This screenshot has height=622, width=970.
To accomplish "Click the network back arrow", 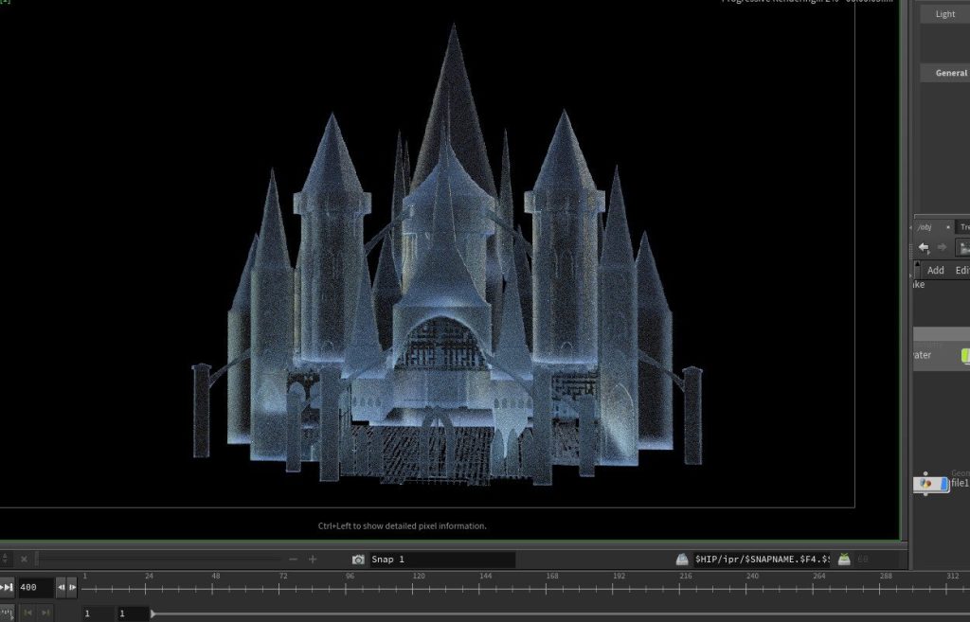I will 924,248.
